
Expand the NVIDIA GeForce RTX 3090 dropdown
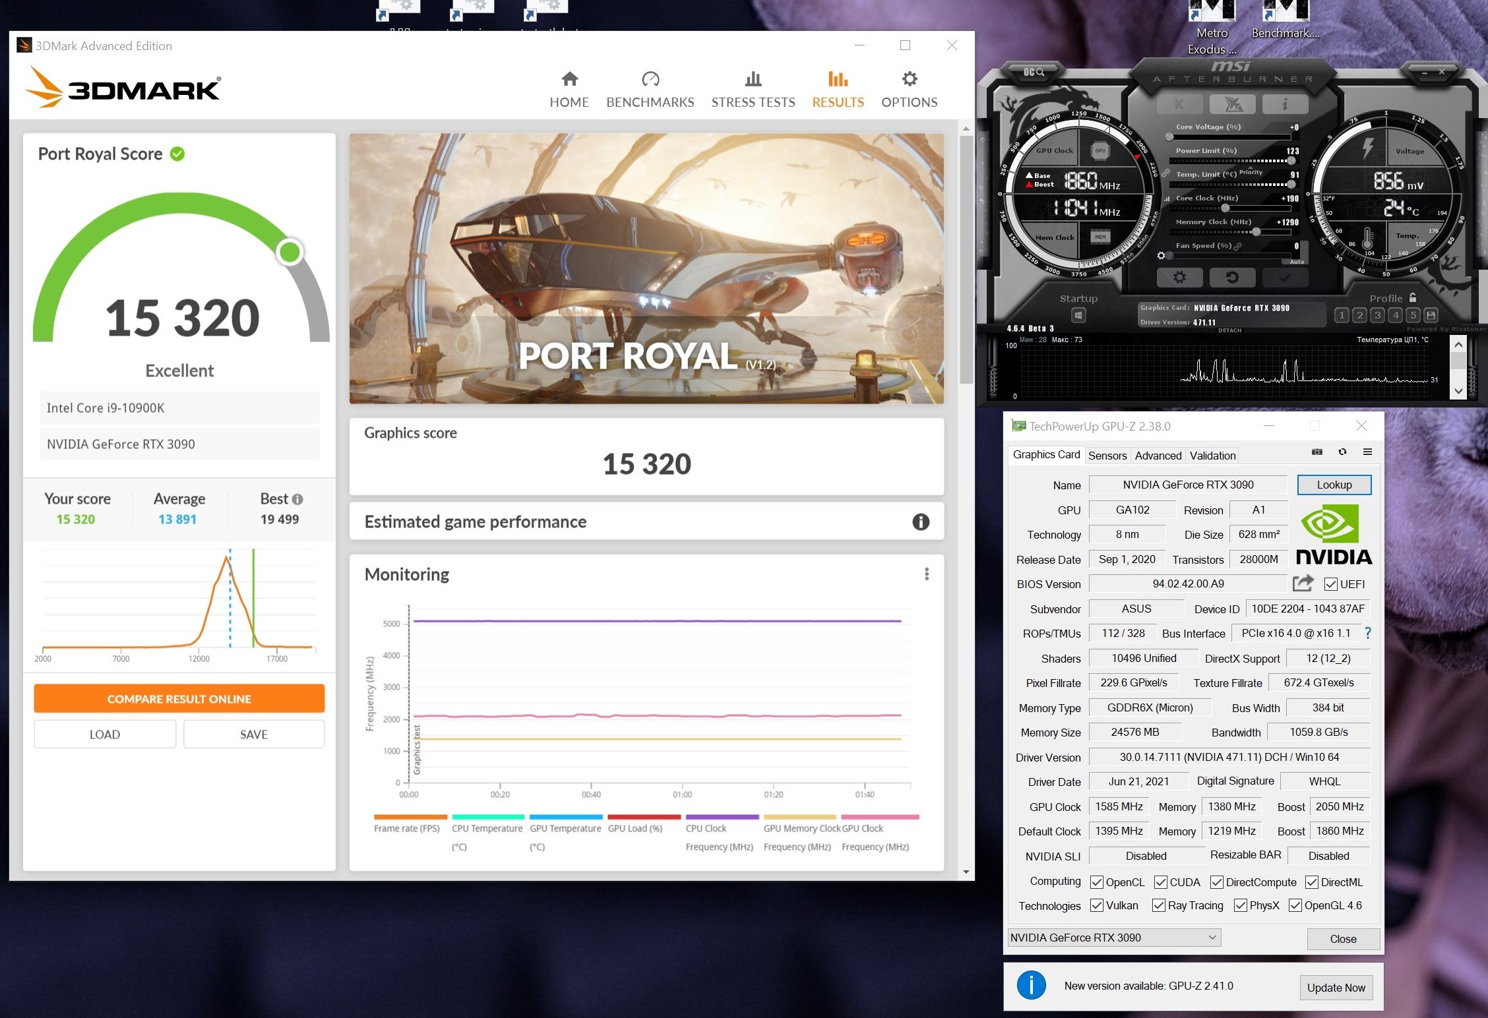1211,938
